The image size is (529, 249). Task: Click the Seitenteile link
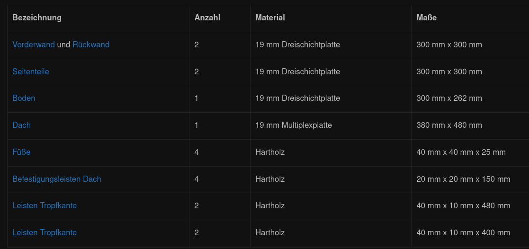click(x=31, y=71)
